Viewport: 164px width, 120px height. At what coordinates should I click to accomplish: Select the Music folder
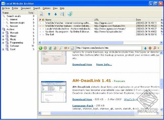click(13, 39)
